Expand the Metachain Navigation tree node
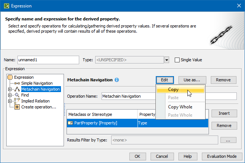245x163 pixels. coord(10,89)
